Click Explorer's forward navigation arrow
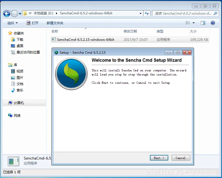 click(14, 14)
